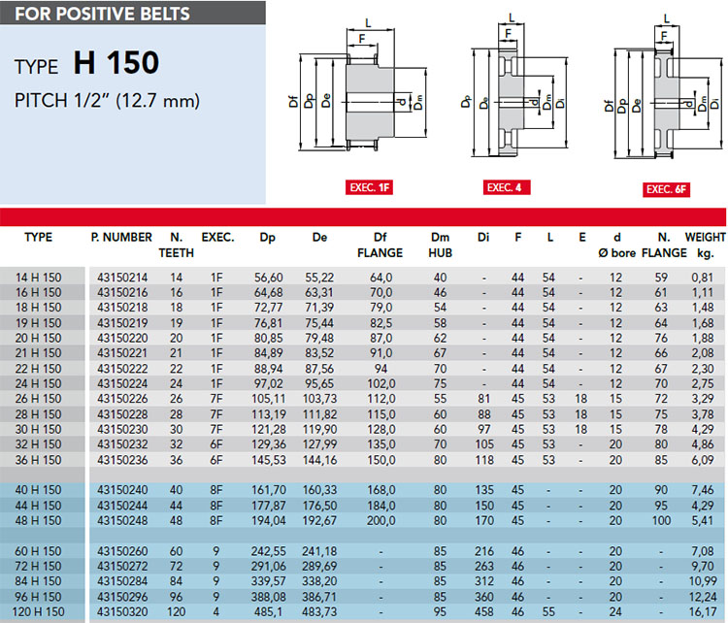Click the P. NUMBER column header
Image resolution: width=728 pixels, height=623 pixels.
121,237
